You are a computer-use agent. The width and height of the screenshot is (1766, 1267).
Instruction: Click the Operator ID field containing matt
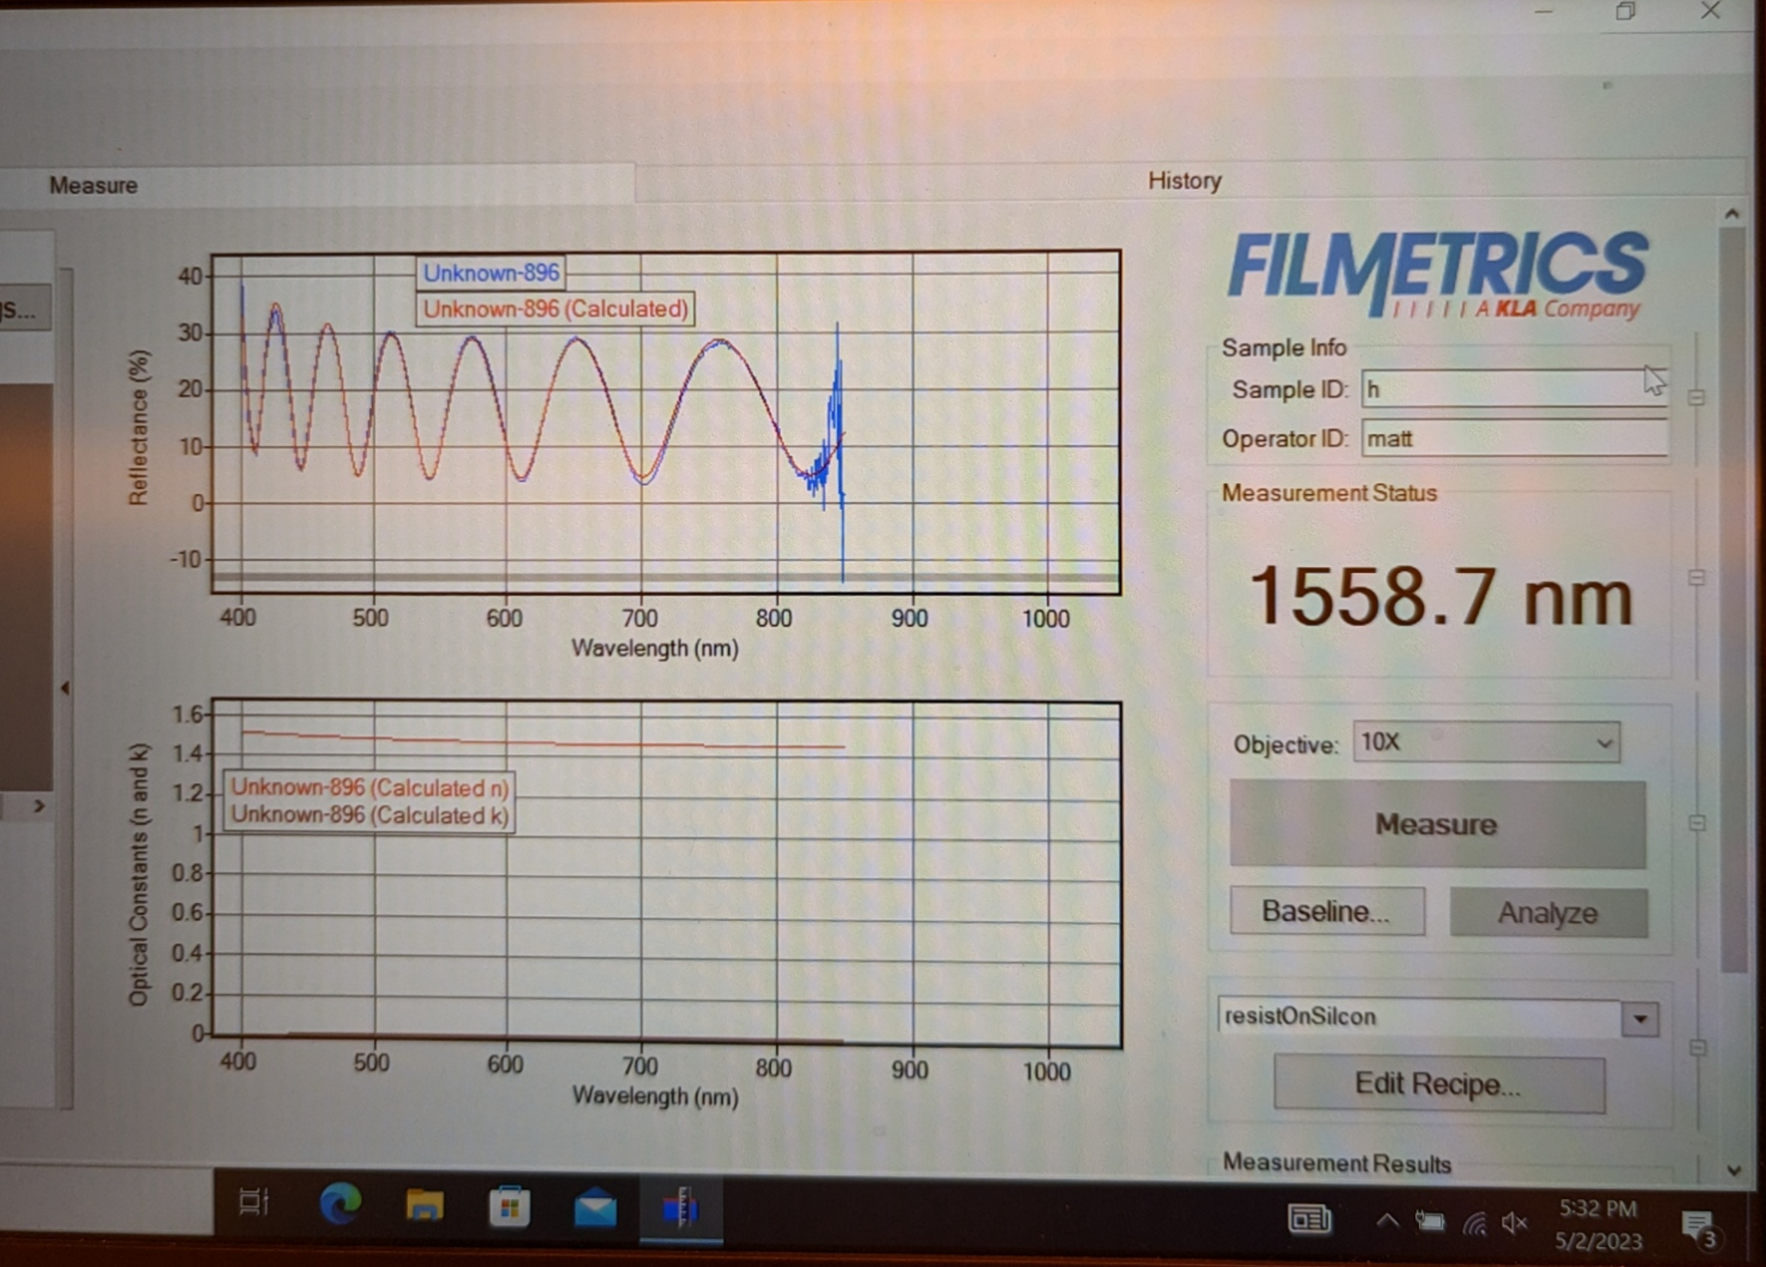click(x=1514, y=438)
